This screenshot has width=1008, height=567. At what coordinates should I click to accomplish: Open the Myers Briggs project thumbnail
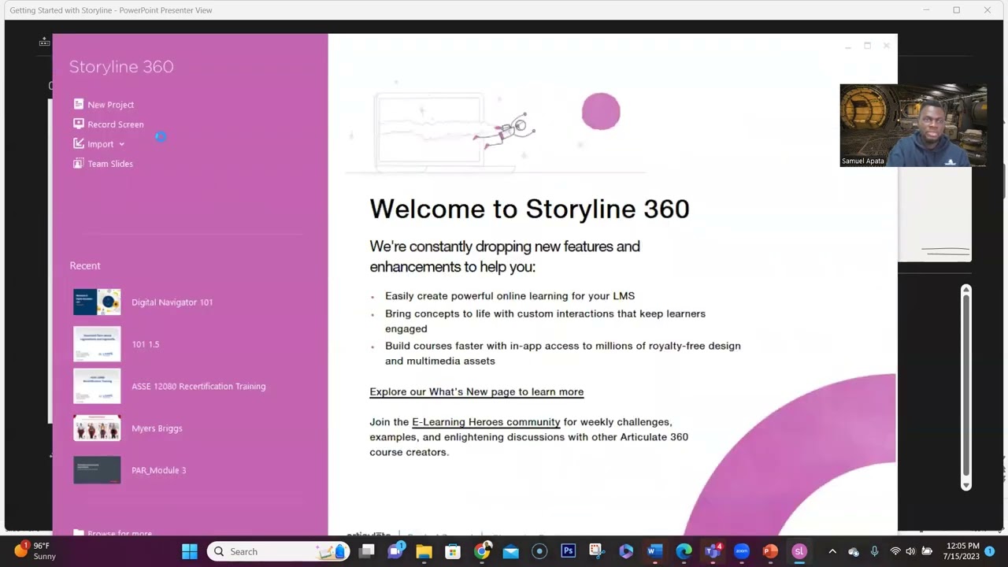click(97, 428)
